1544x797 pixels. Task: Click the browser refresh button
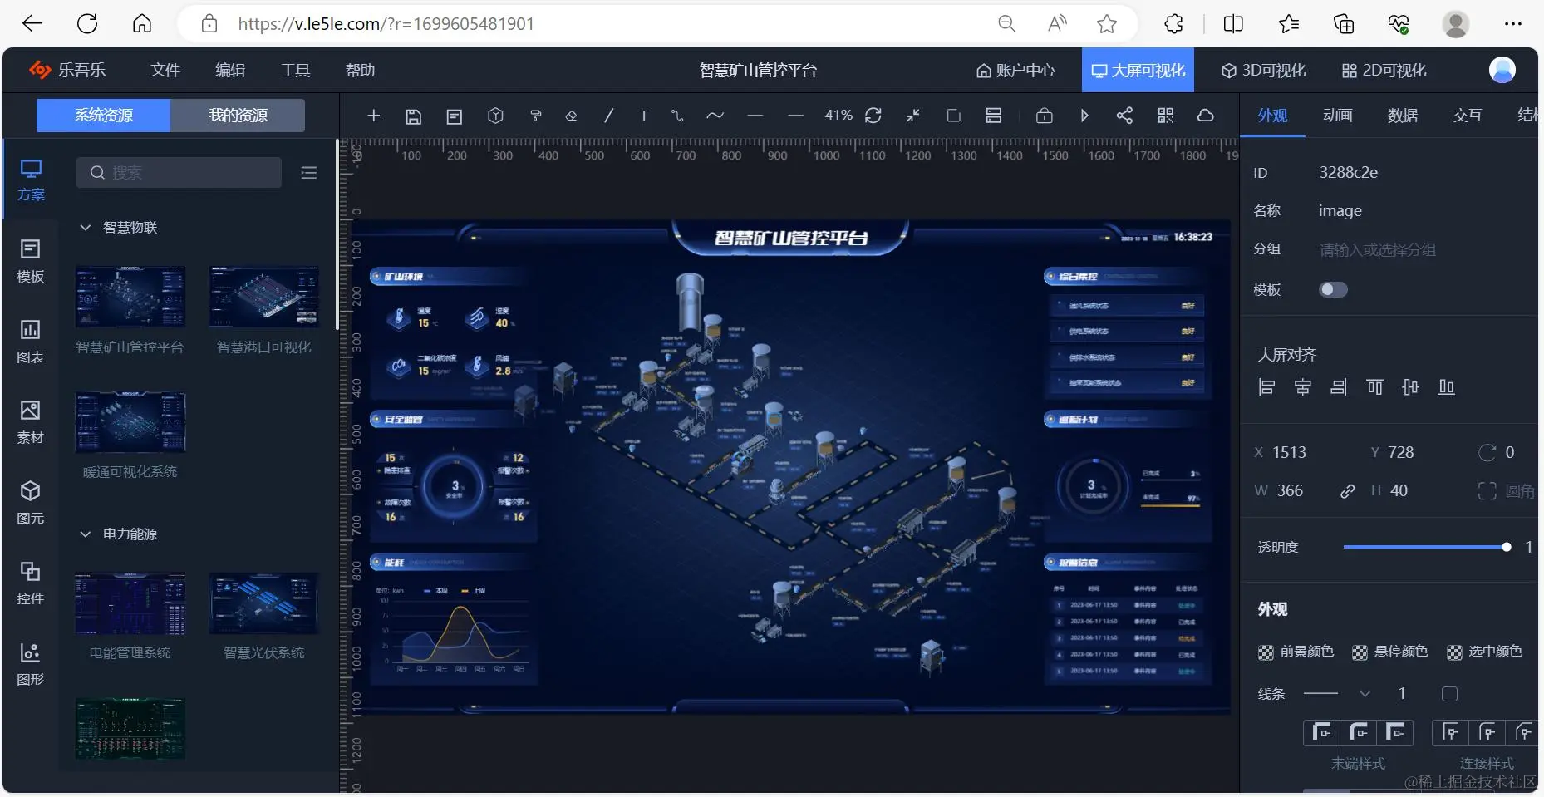87,23
